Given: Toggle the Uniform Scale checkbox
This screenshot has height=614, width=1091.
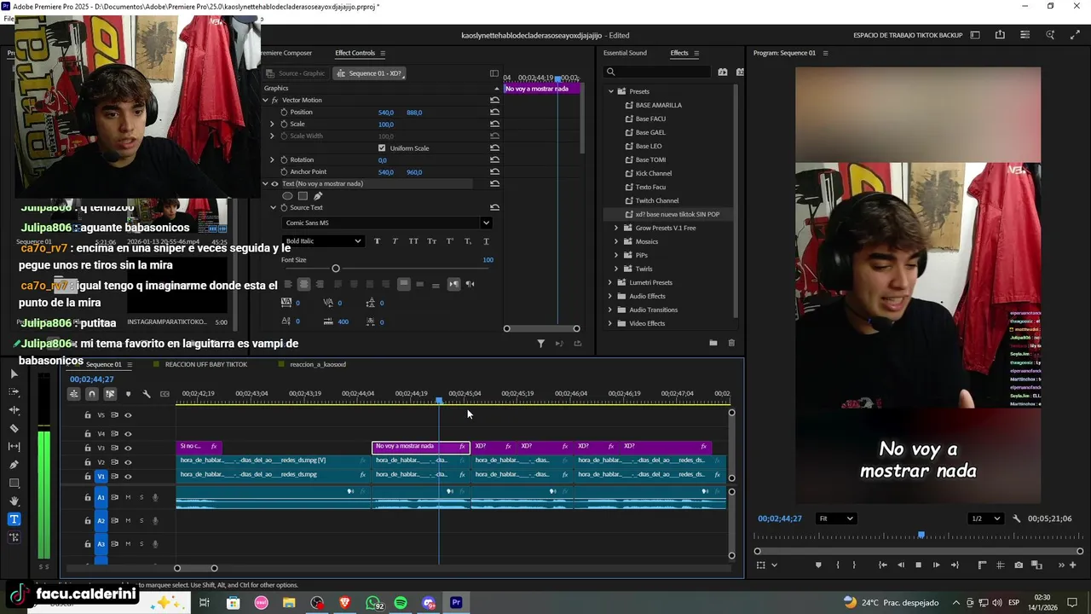Looking at the screenshot, I should click(382, 148).
